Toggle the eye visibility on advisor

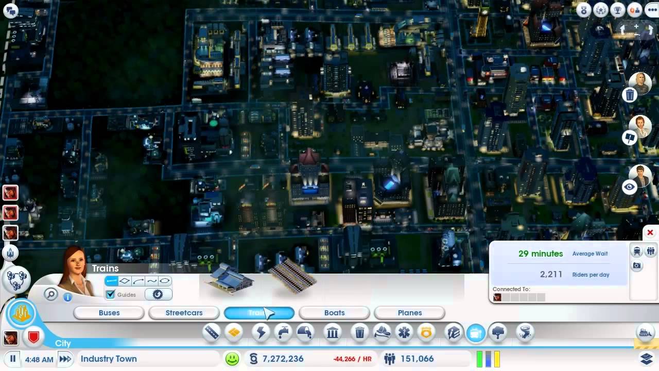(630, 188)
